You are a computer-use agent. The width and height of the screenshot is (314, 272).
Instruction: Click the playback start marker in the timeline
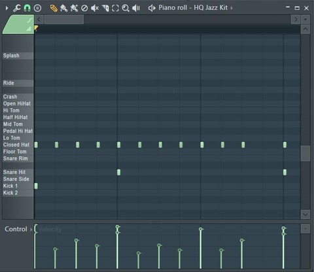point(36,28)
